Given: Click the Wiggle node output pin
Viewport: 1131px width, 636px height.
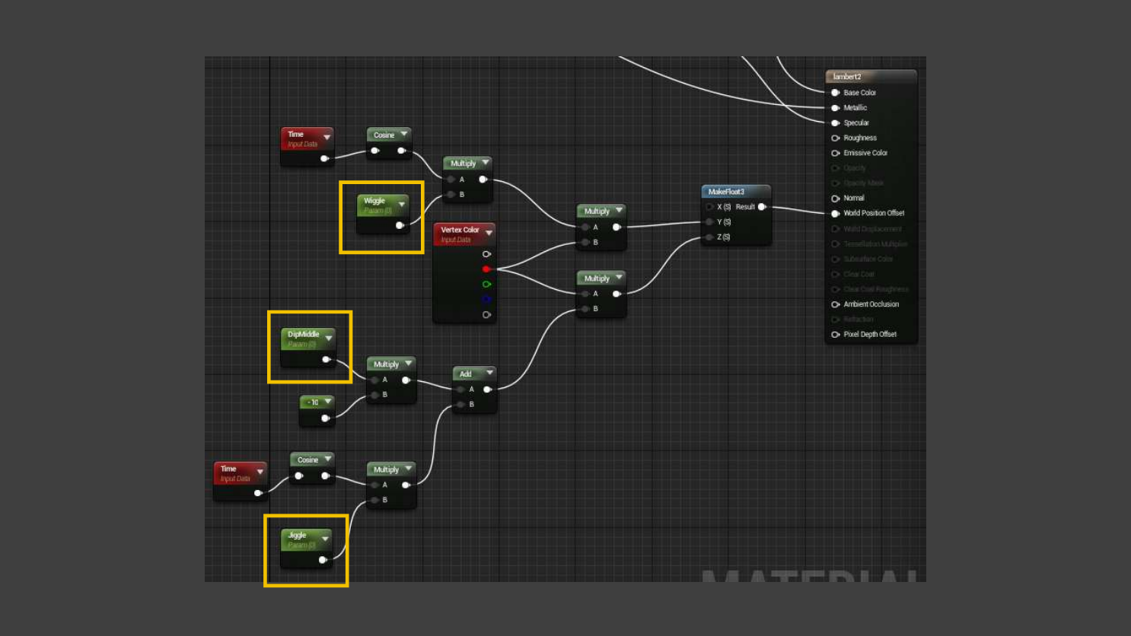Looking at the screenshot, I should (x=400, y=225).
